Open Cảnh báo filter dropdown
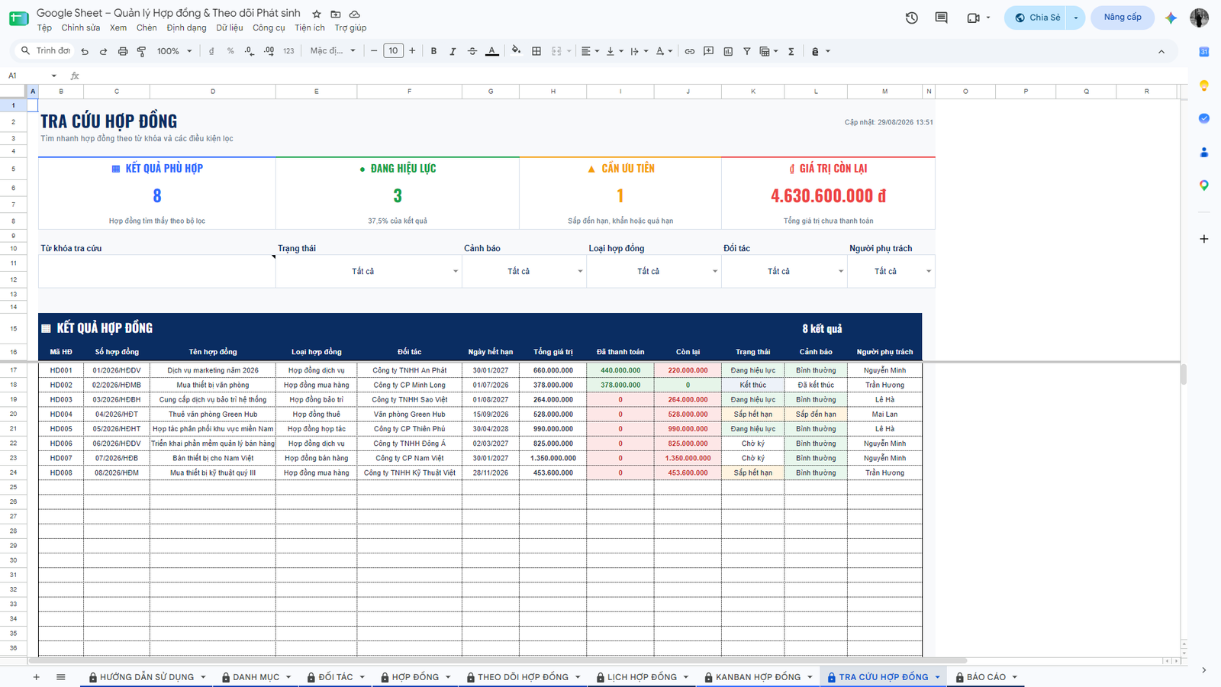The image size is (1221, 687). coord(580,272)
